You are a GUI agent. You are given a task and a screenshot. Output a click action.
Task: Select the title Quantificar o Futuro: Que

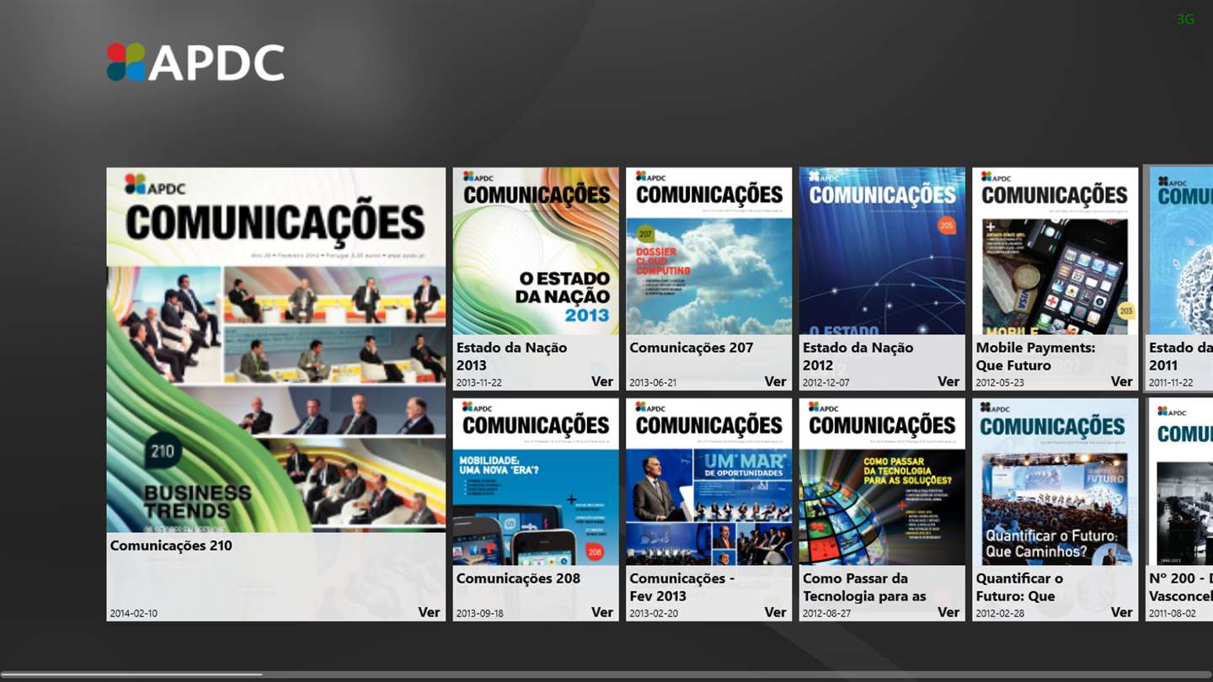pos(1019,587)
